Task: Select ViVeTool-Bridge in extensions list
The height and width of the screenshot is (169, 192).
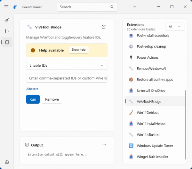Action: pyautogui.click(x=155, y=102)
